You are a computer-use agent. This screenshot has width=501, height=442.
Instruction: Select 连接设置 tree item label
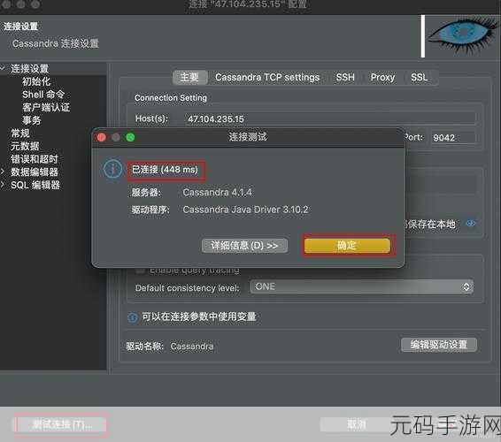click(x=29, y=68)
